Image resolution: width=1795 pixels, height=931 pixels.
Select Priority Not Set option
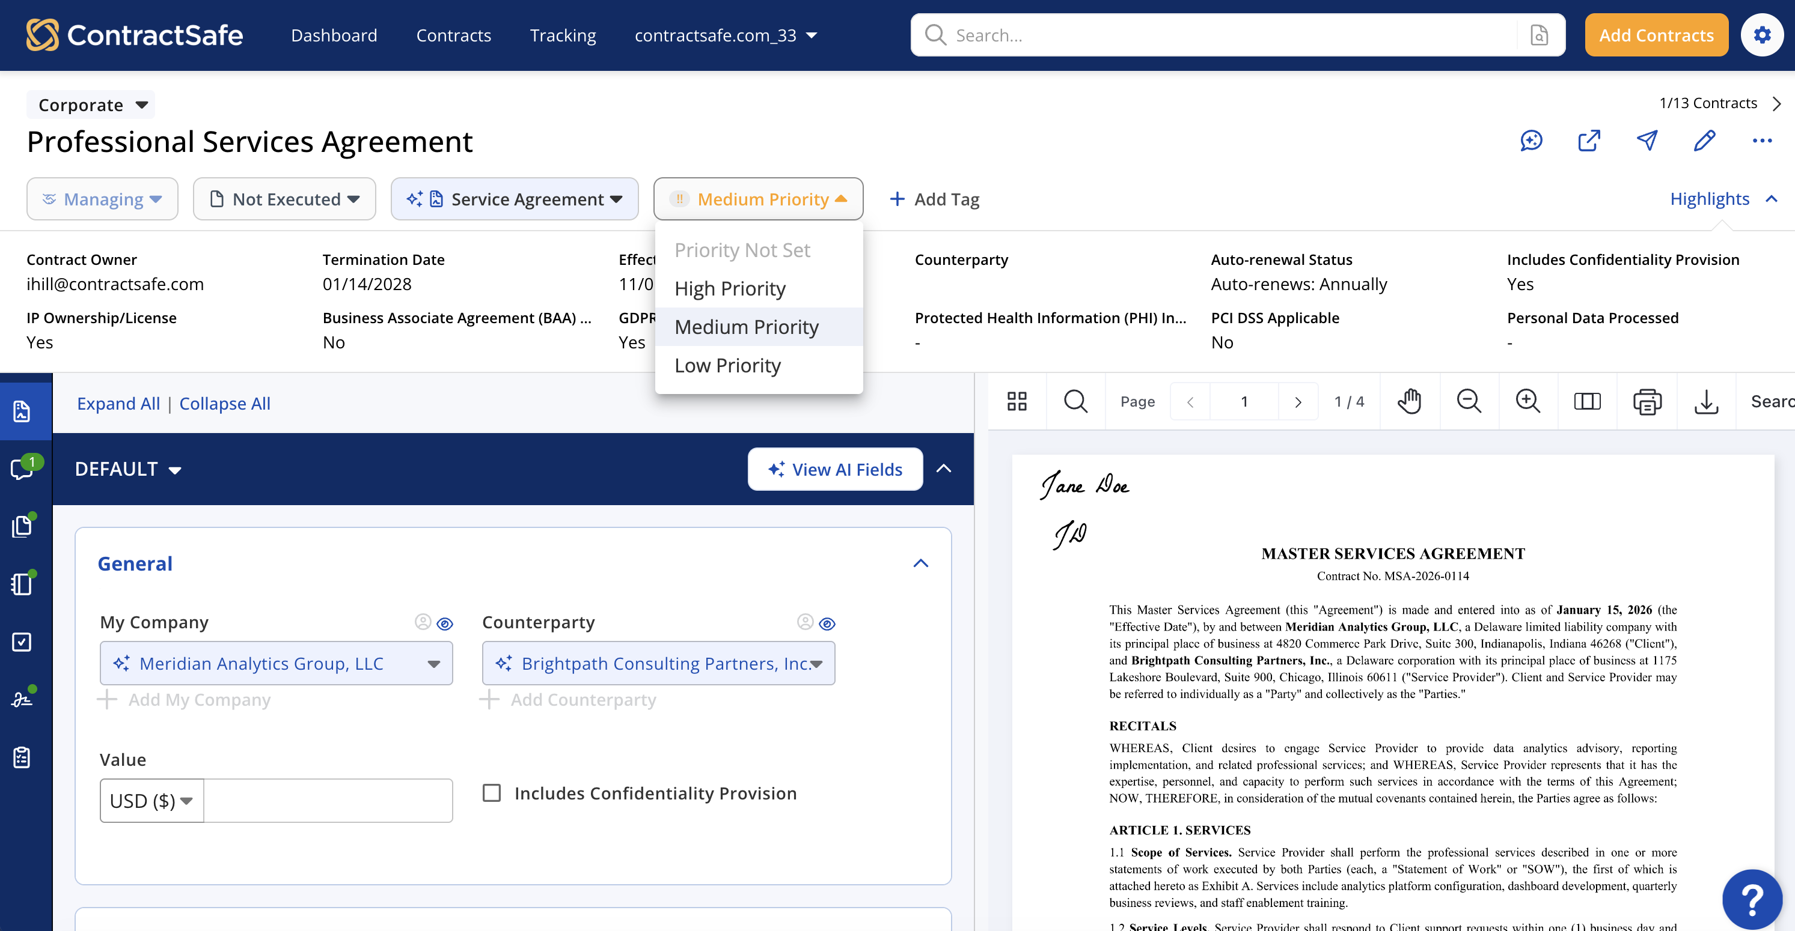[759, 250]
